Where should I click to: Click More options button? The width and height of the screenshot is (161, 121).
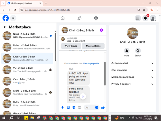93,46
